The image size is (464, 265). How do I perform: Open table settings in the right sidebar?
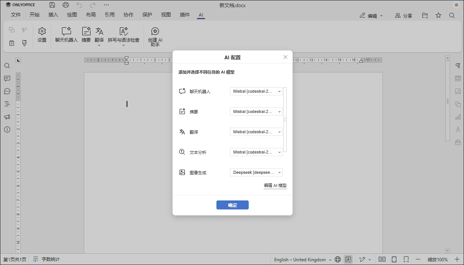coord(458,78)
